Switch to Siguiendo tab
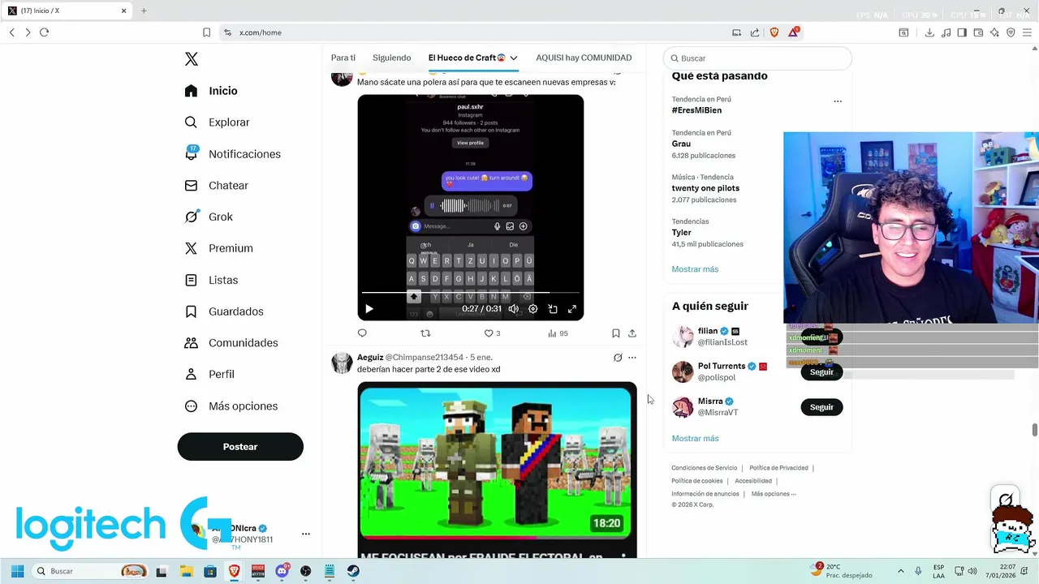 pos(392,58)
